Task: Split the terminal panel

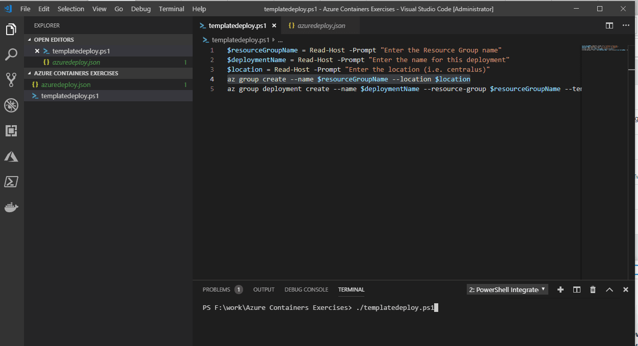Action: coord(577,290)
